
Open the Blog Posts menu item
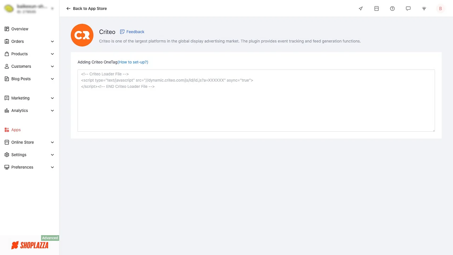pyautogui.click(x=21, y=79)
